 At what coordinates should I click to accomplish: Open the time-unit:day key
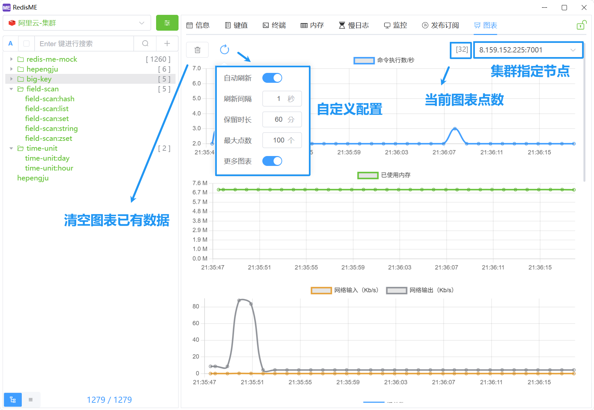coord(47,158)
